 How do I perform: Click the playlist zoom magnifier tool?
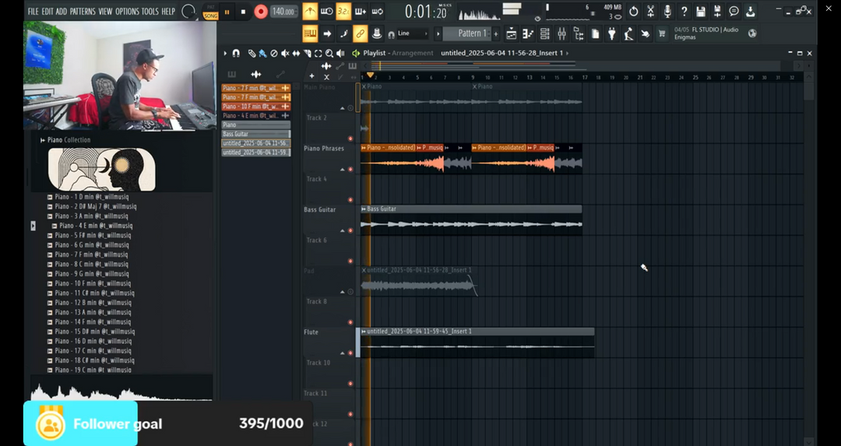point(329,54)
